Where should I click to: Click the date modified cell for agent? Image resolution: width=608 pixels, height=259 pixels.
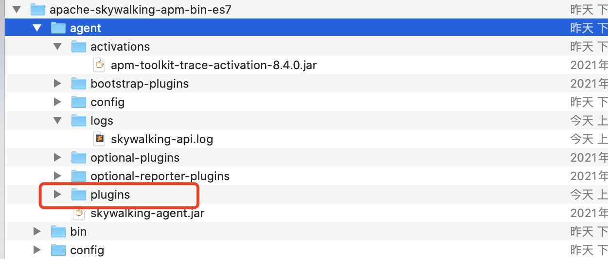589,28
